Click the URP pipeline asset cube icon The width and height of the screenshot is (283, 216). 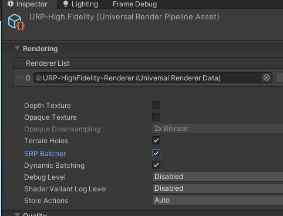tap(16, 22)
